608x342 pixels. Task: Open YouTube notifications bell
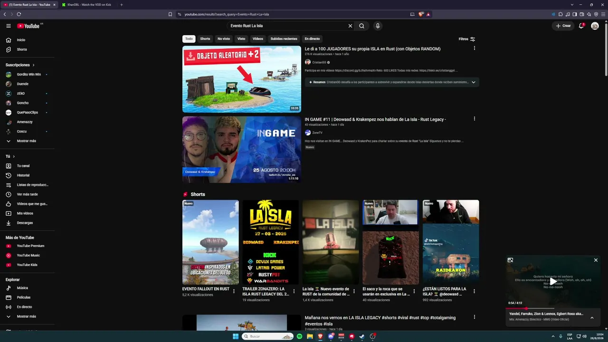581,26
